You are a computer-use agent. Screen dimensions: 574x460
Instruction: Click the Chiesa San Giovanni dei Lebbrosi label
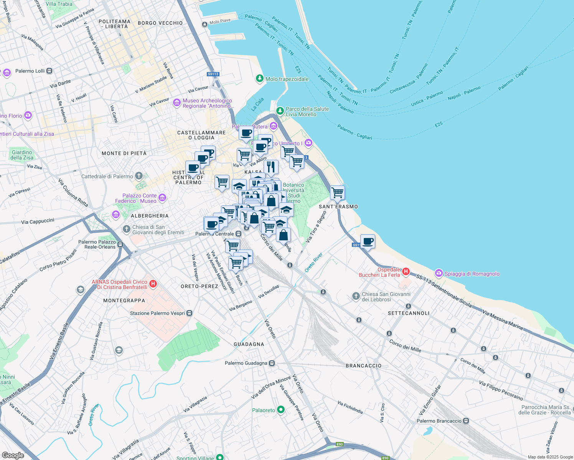[x=386, y=297]
